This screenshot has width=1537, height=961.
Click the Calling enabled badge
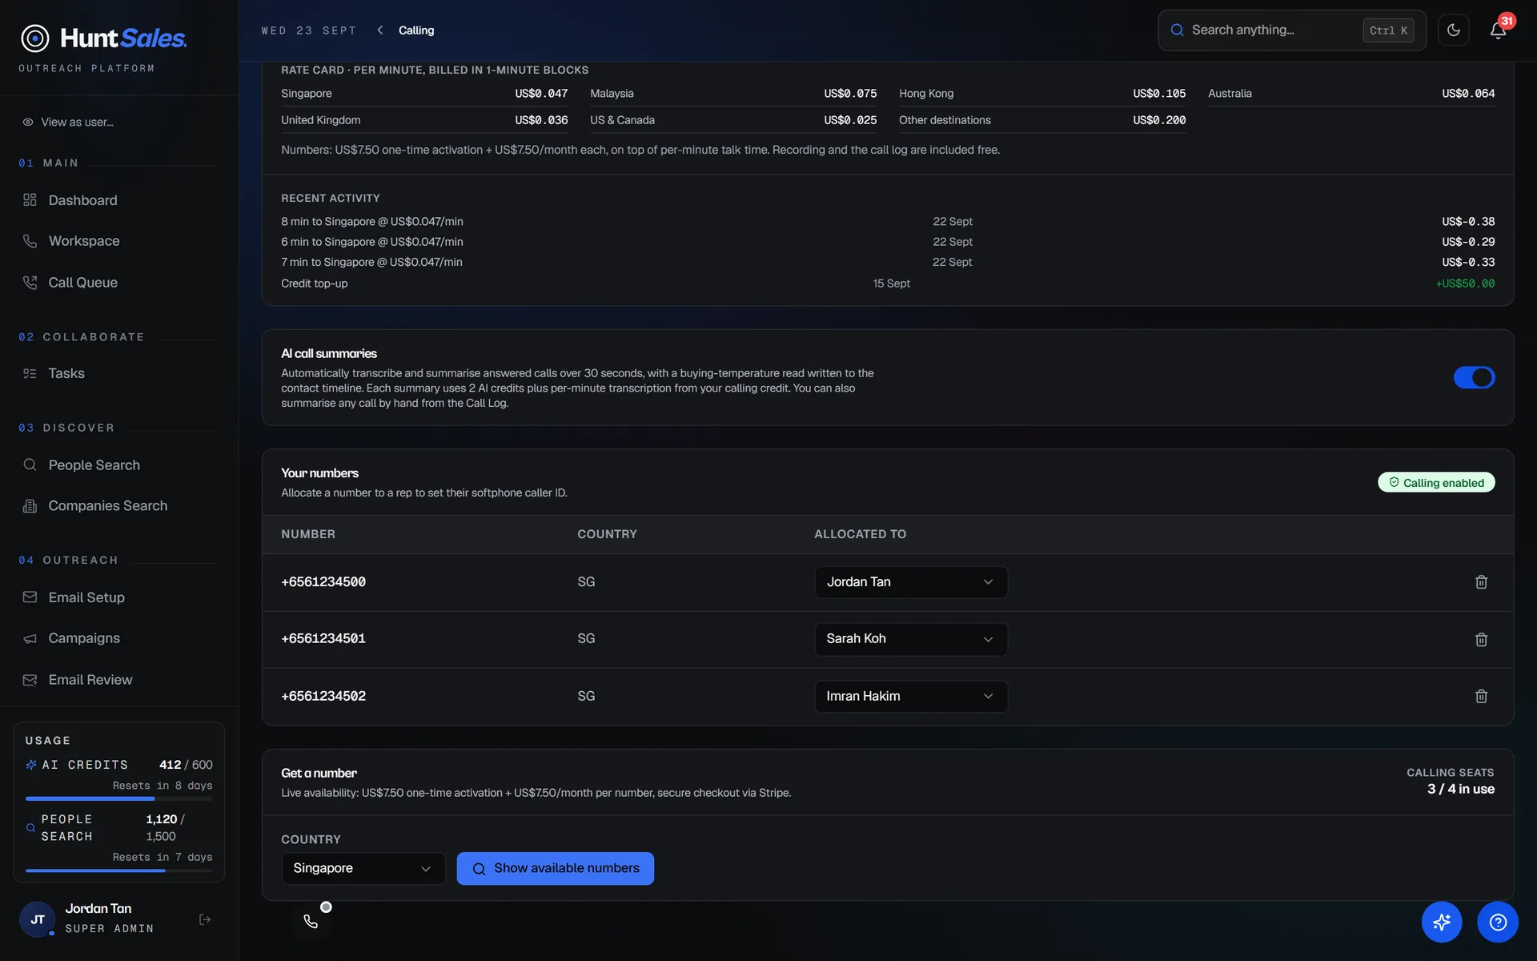(1436, 482)
